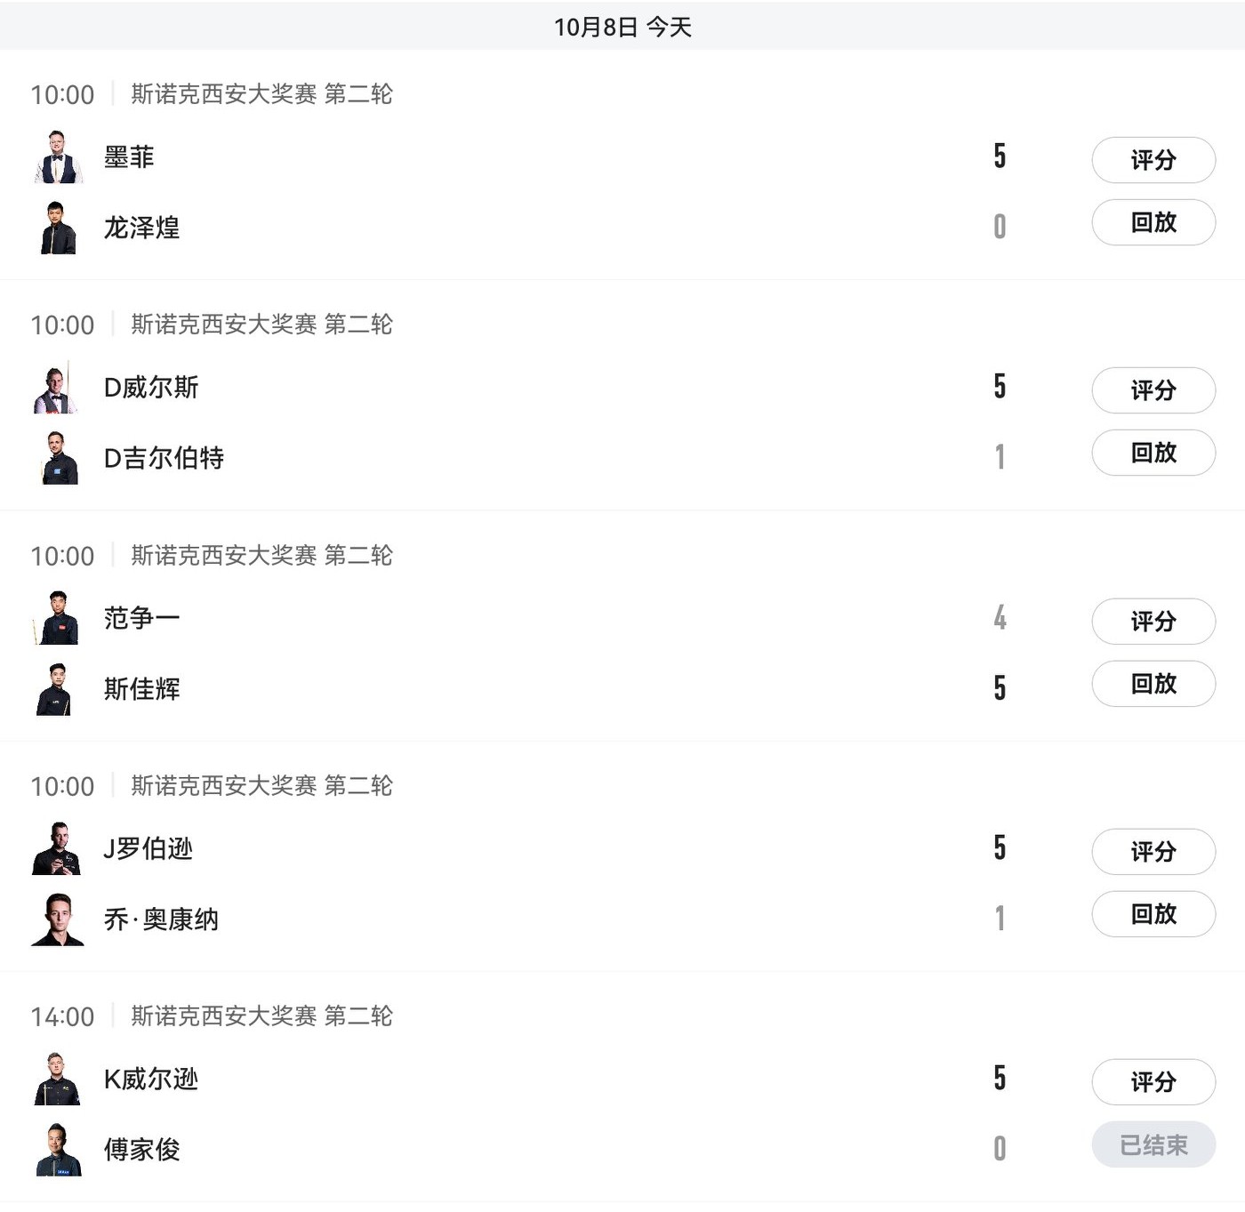Open 范争一's avatar image
Screen dimensions: 1245x1212
(x=59, y=618)
